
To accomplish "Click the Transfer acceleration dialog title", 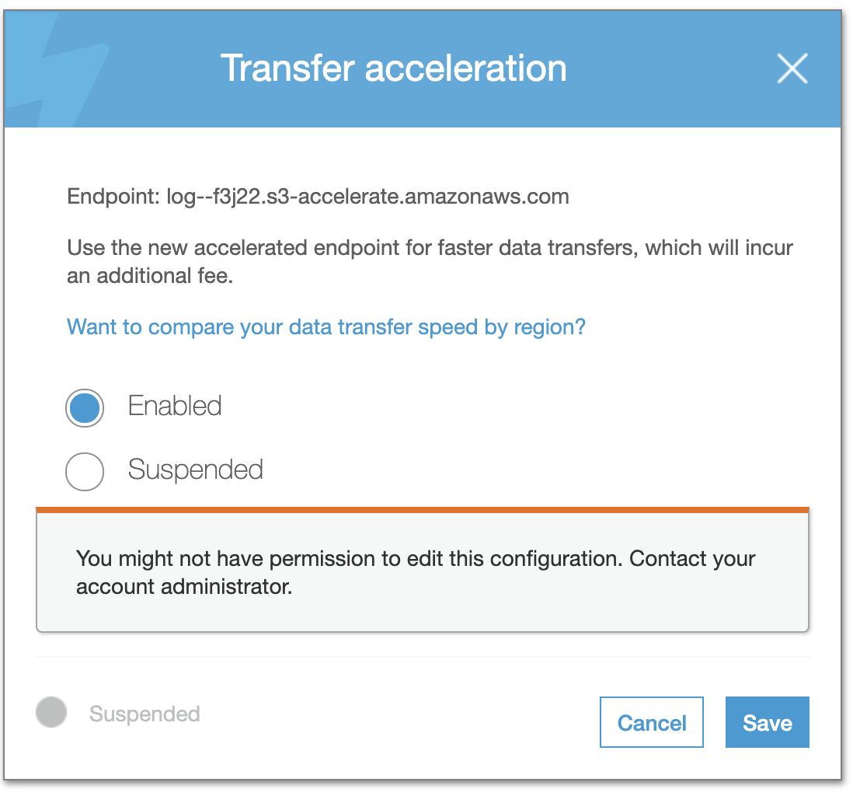I will [x=394, y=68].
